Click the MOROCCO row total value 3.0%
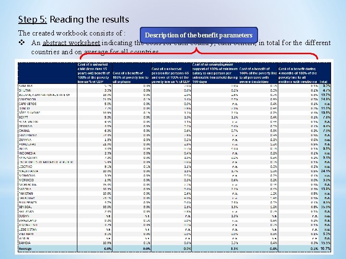This screenshot has height=259, width=346. pos(327,180)
